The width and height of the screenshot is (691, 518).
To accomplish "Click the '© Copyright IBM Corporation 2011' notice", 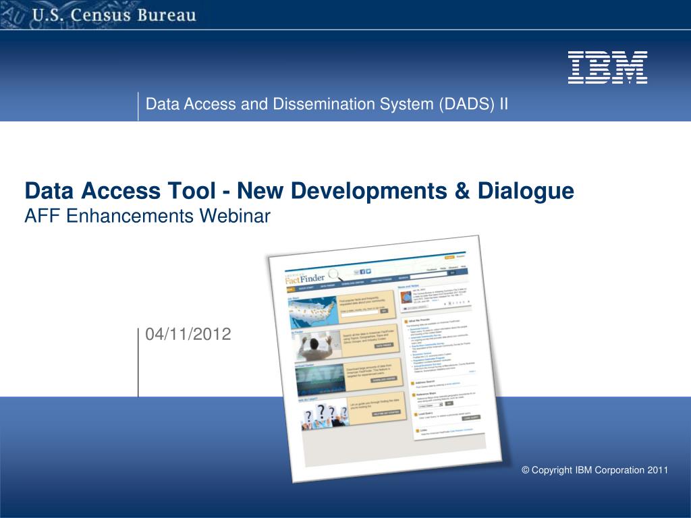I will tap(595, 470).
